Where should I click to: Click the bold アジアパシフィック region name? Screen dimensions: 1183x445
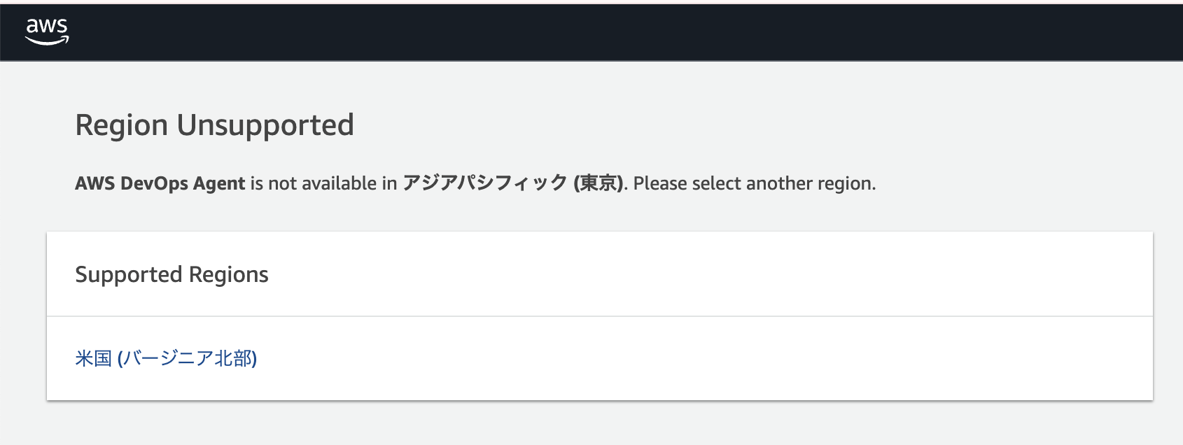coord(484,183)
